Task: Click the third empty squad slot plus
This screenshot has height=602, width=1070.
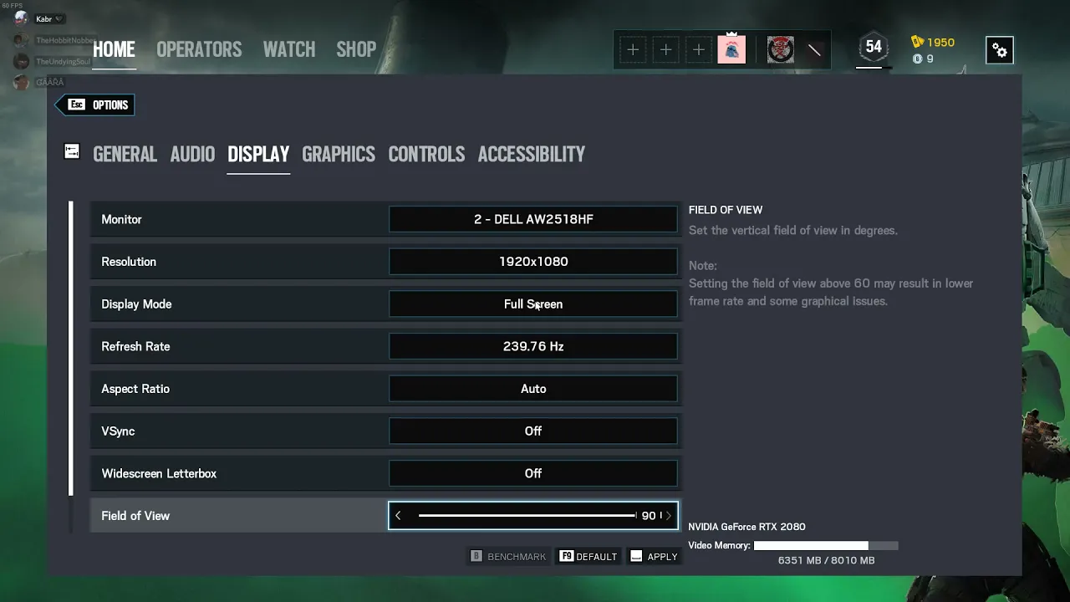Action: click(x=699, y=50)
